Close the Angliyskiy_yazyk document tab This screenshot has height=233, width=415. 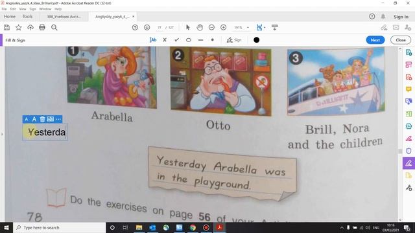pos(133,16)
